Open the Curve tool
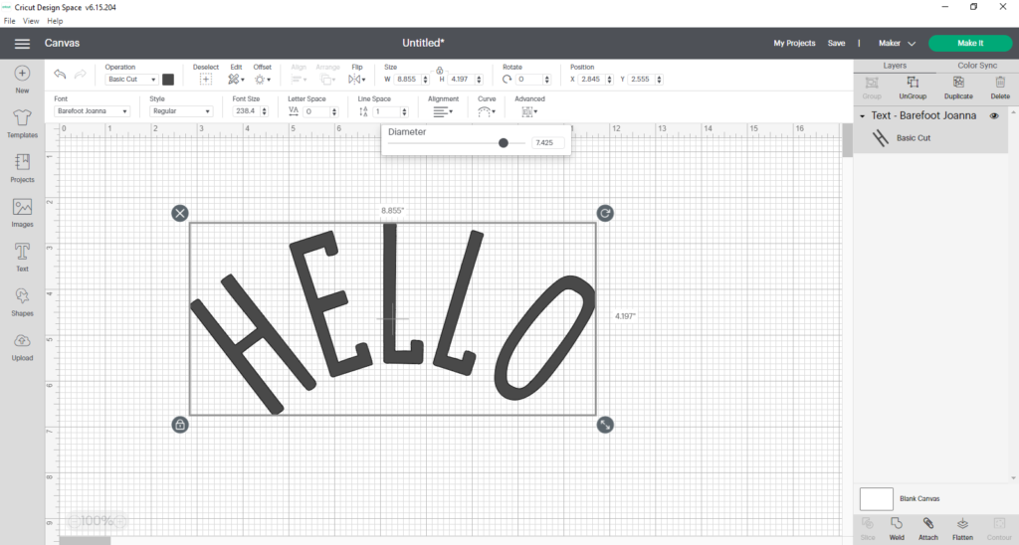The width and height of the screenshot is (1019, 545). coord(486,111)
